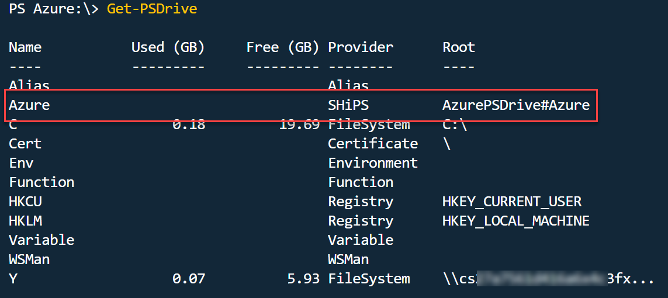This screenshot has height=298, width=668.
Task: Click the WSMan drive name in Name column
Action: click(x=29, y=259)
